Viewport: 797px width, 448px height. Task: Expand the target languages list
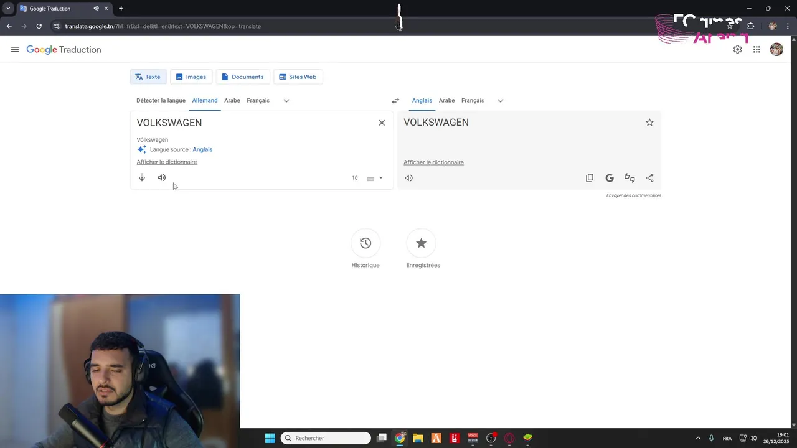point(501,101)
